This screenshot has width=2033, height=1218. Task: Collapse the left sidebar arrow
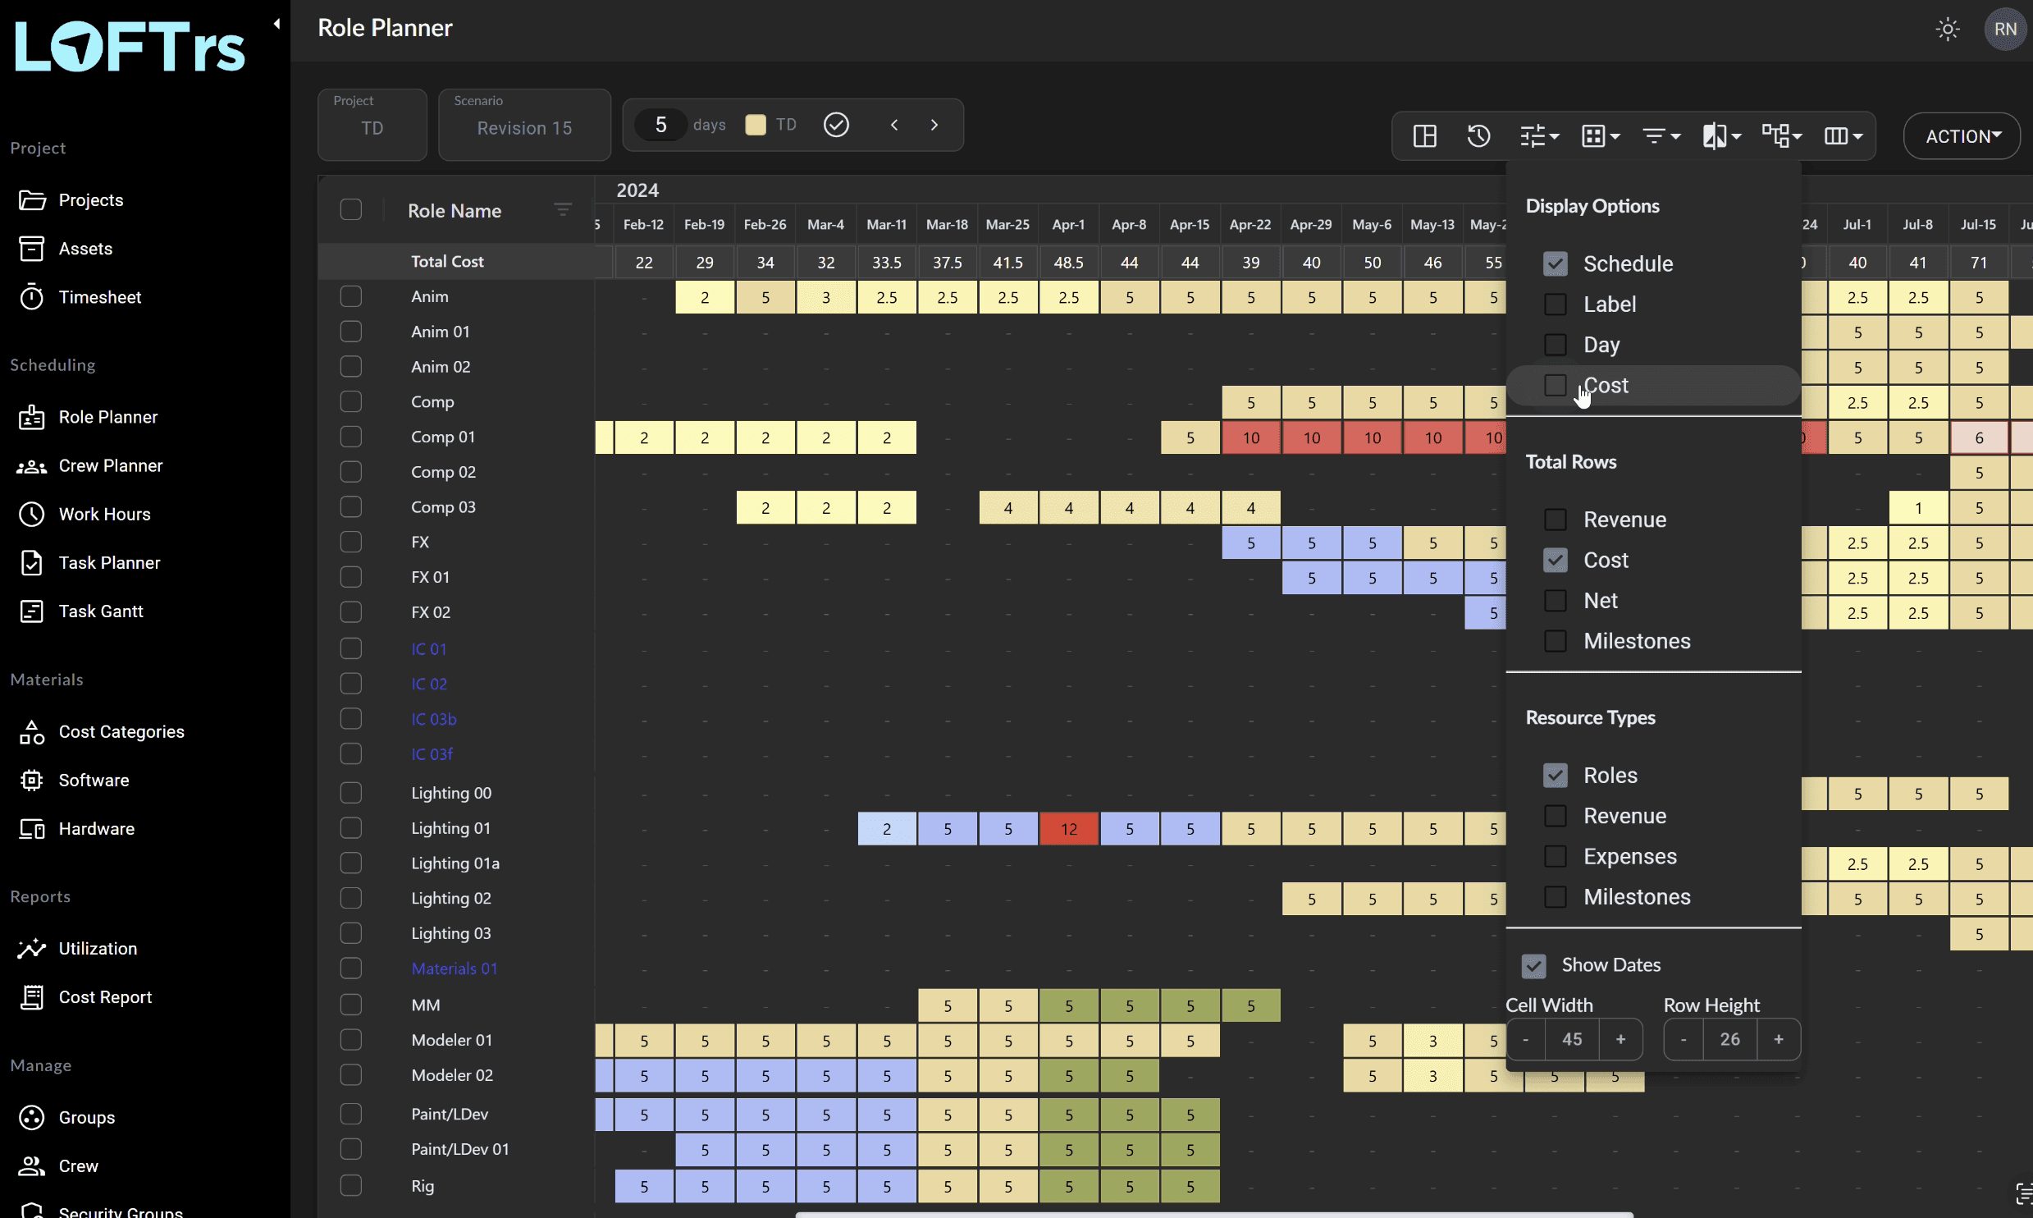tap(276, 24)
